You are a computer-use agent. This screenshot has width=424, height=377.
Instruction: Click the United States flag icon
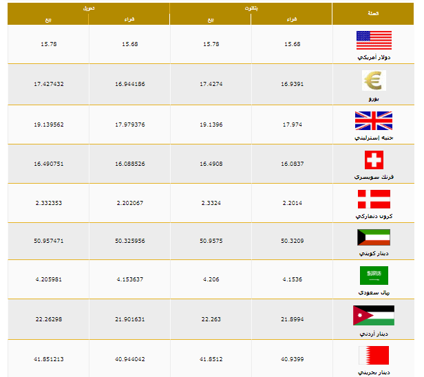374,41
